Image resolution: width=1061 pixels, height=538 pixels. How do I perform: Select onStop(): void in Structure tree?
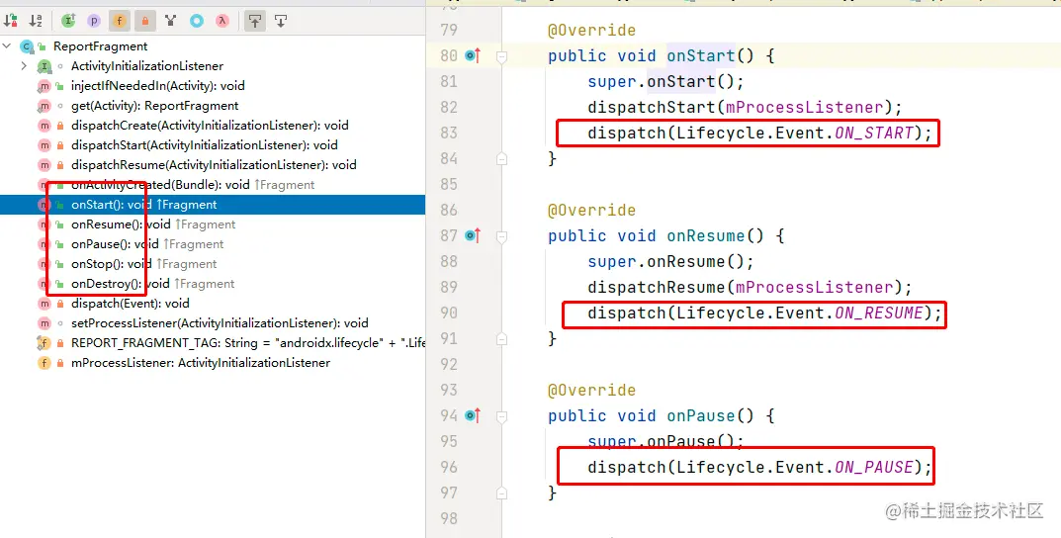(112, 263)
